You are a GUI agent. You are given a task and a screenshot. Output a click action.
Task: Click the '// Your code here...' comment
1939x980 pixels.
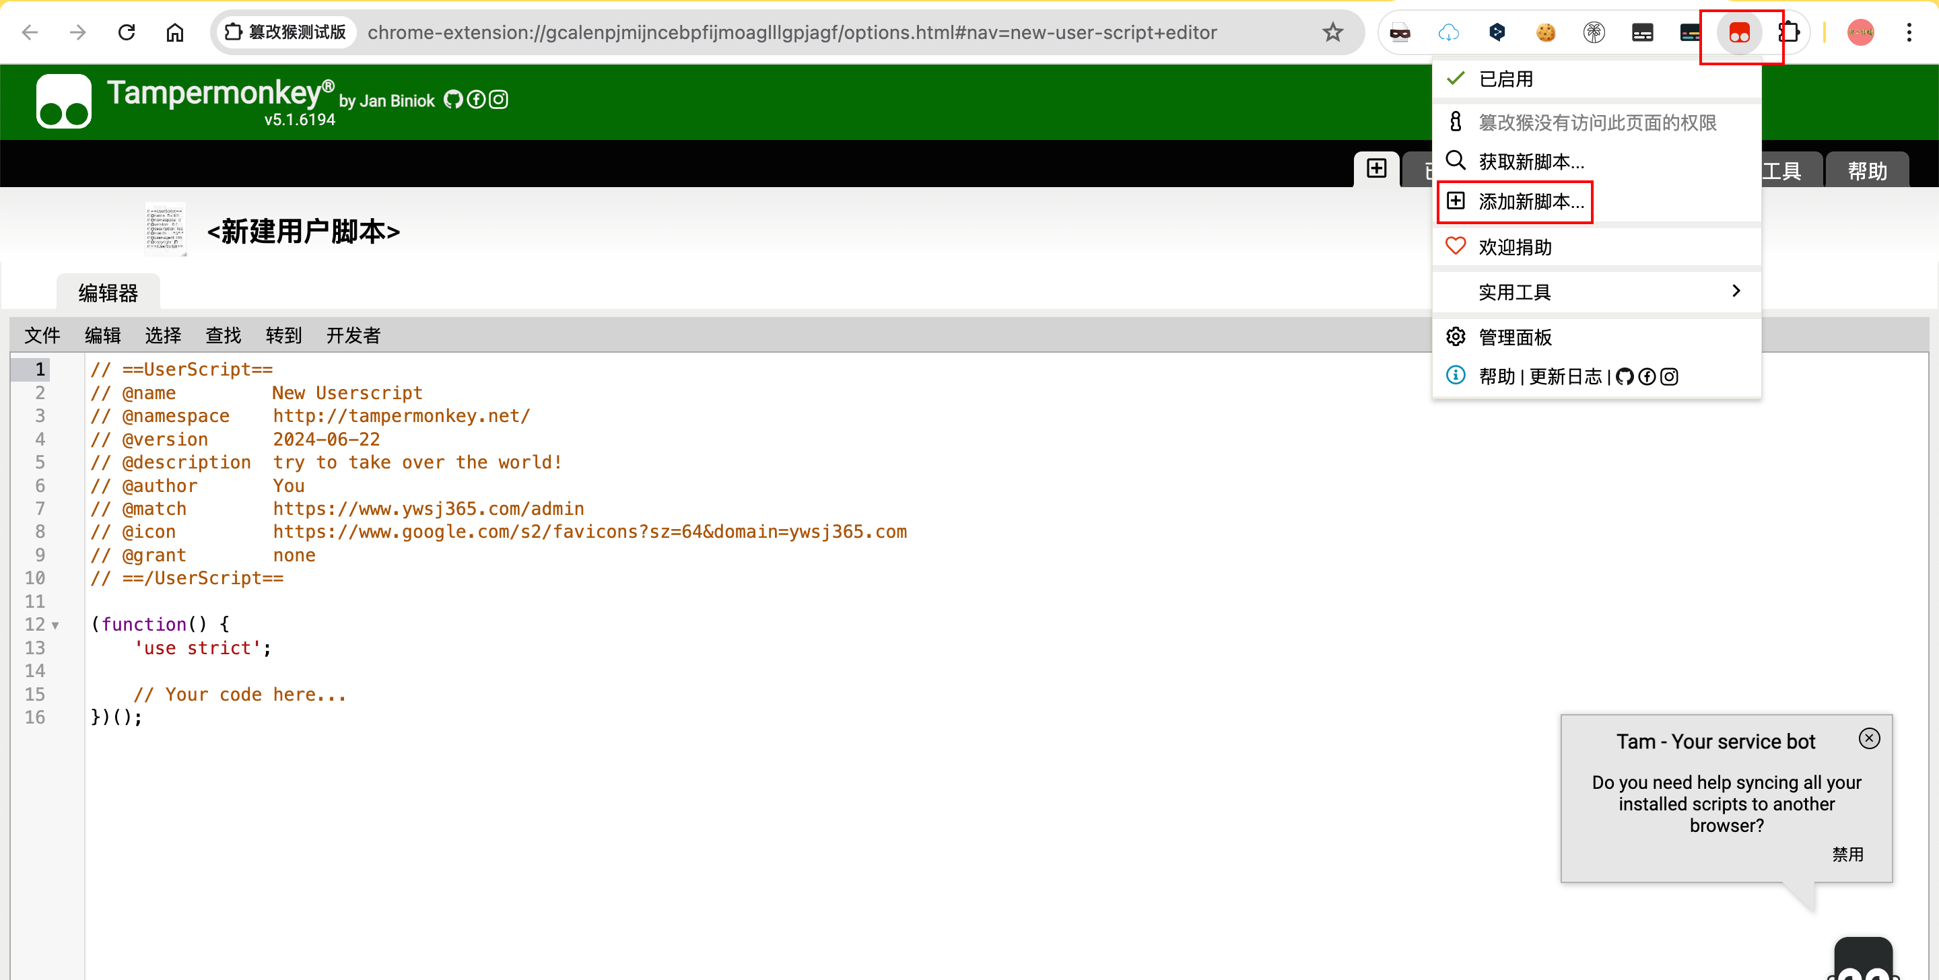click(x=240, y=694)
